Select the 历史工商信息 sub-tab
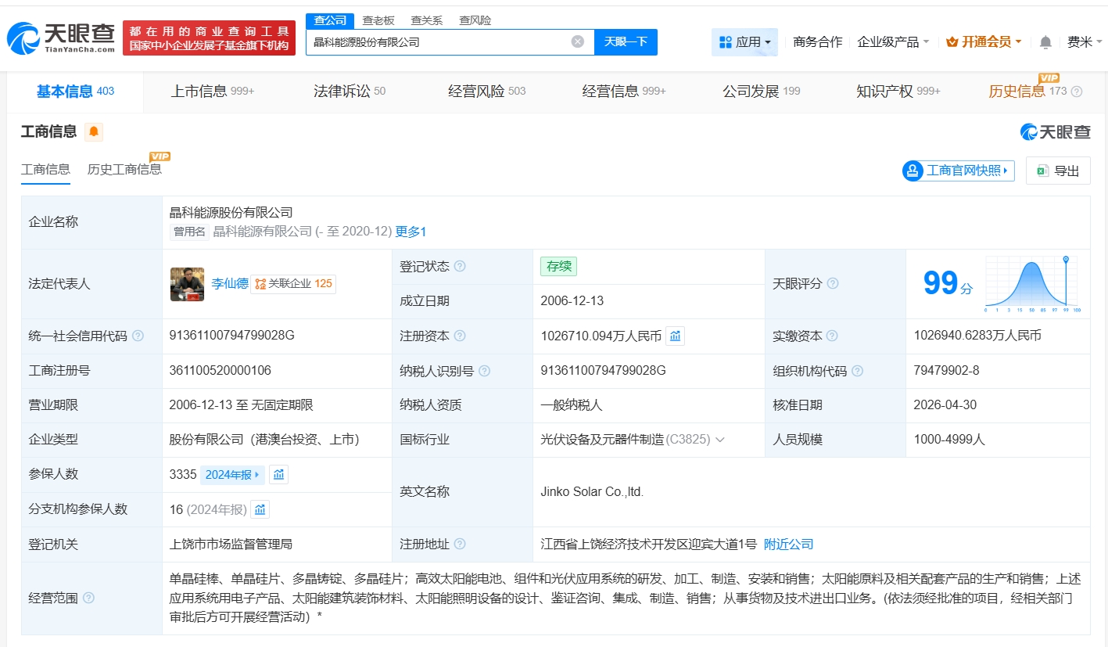The width and height of the screenshot is (1108, 647). (124, 169)
